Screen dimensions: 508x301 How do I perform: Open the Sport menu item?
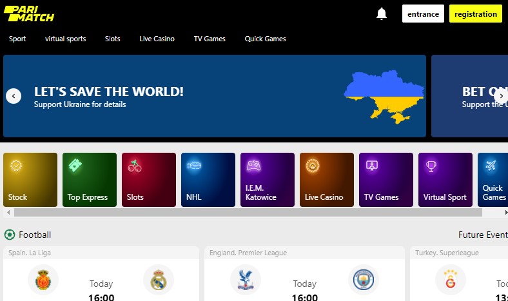click(17, 39)
